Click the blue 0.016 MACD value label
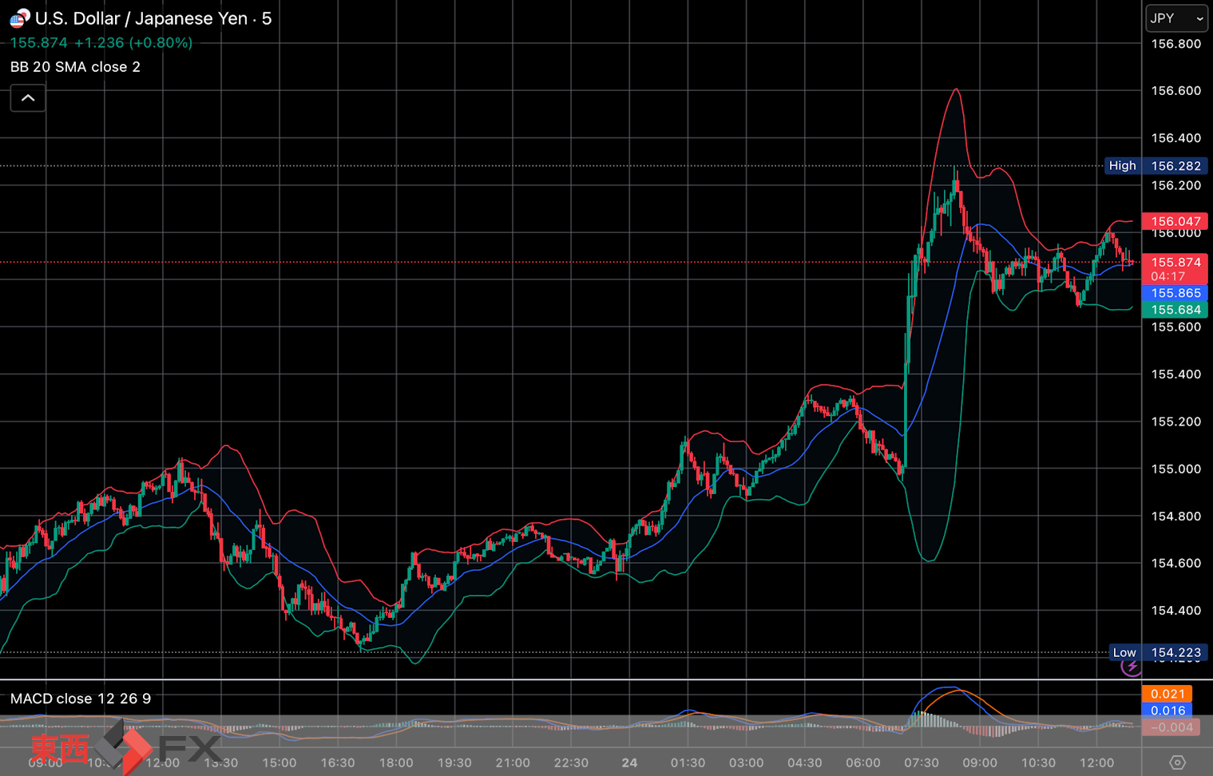1213x776 pixels. tap(1167, 711)
